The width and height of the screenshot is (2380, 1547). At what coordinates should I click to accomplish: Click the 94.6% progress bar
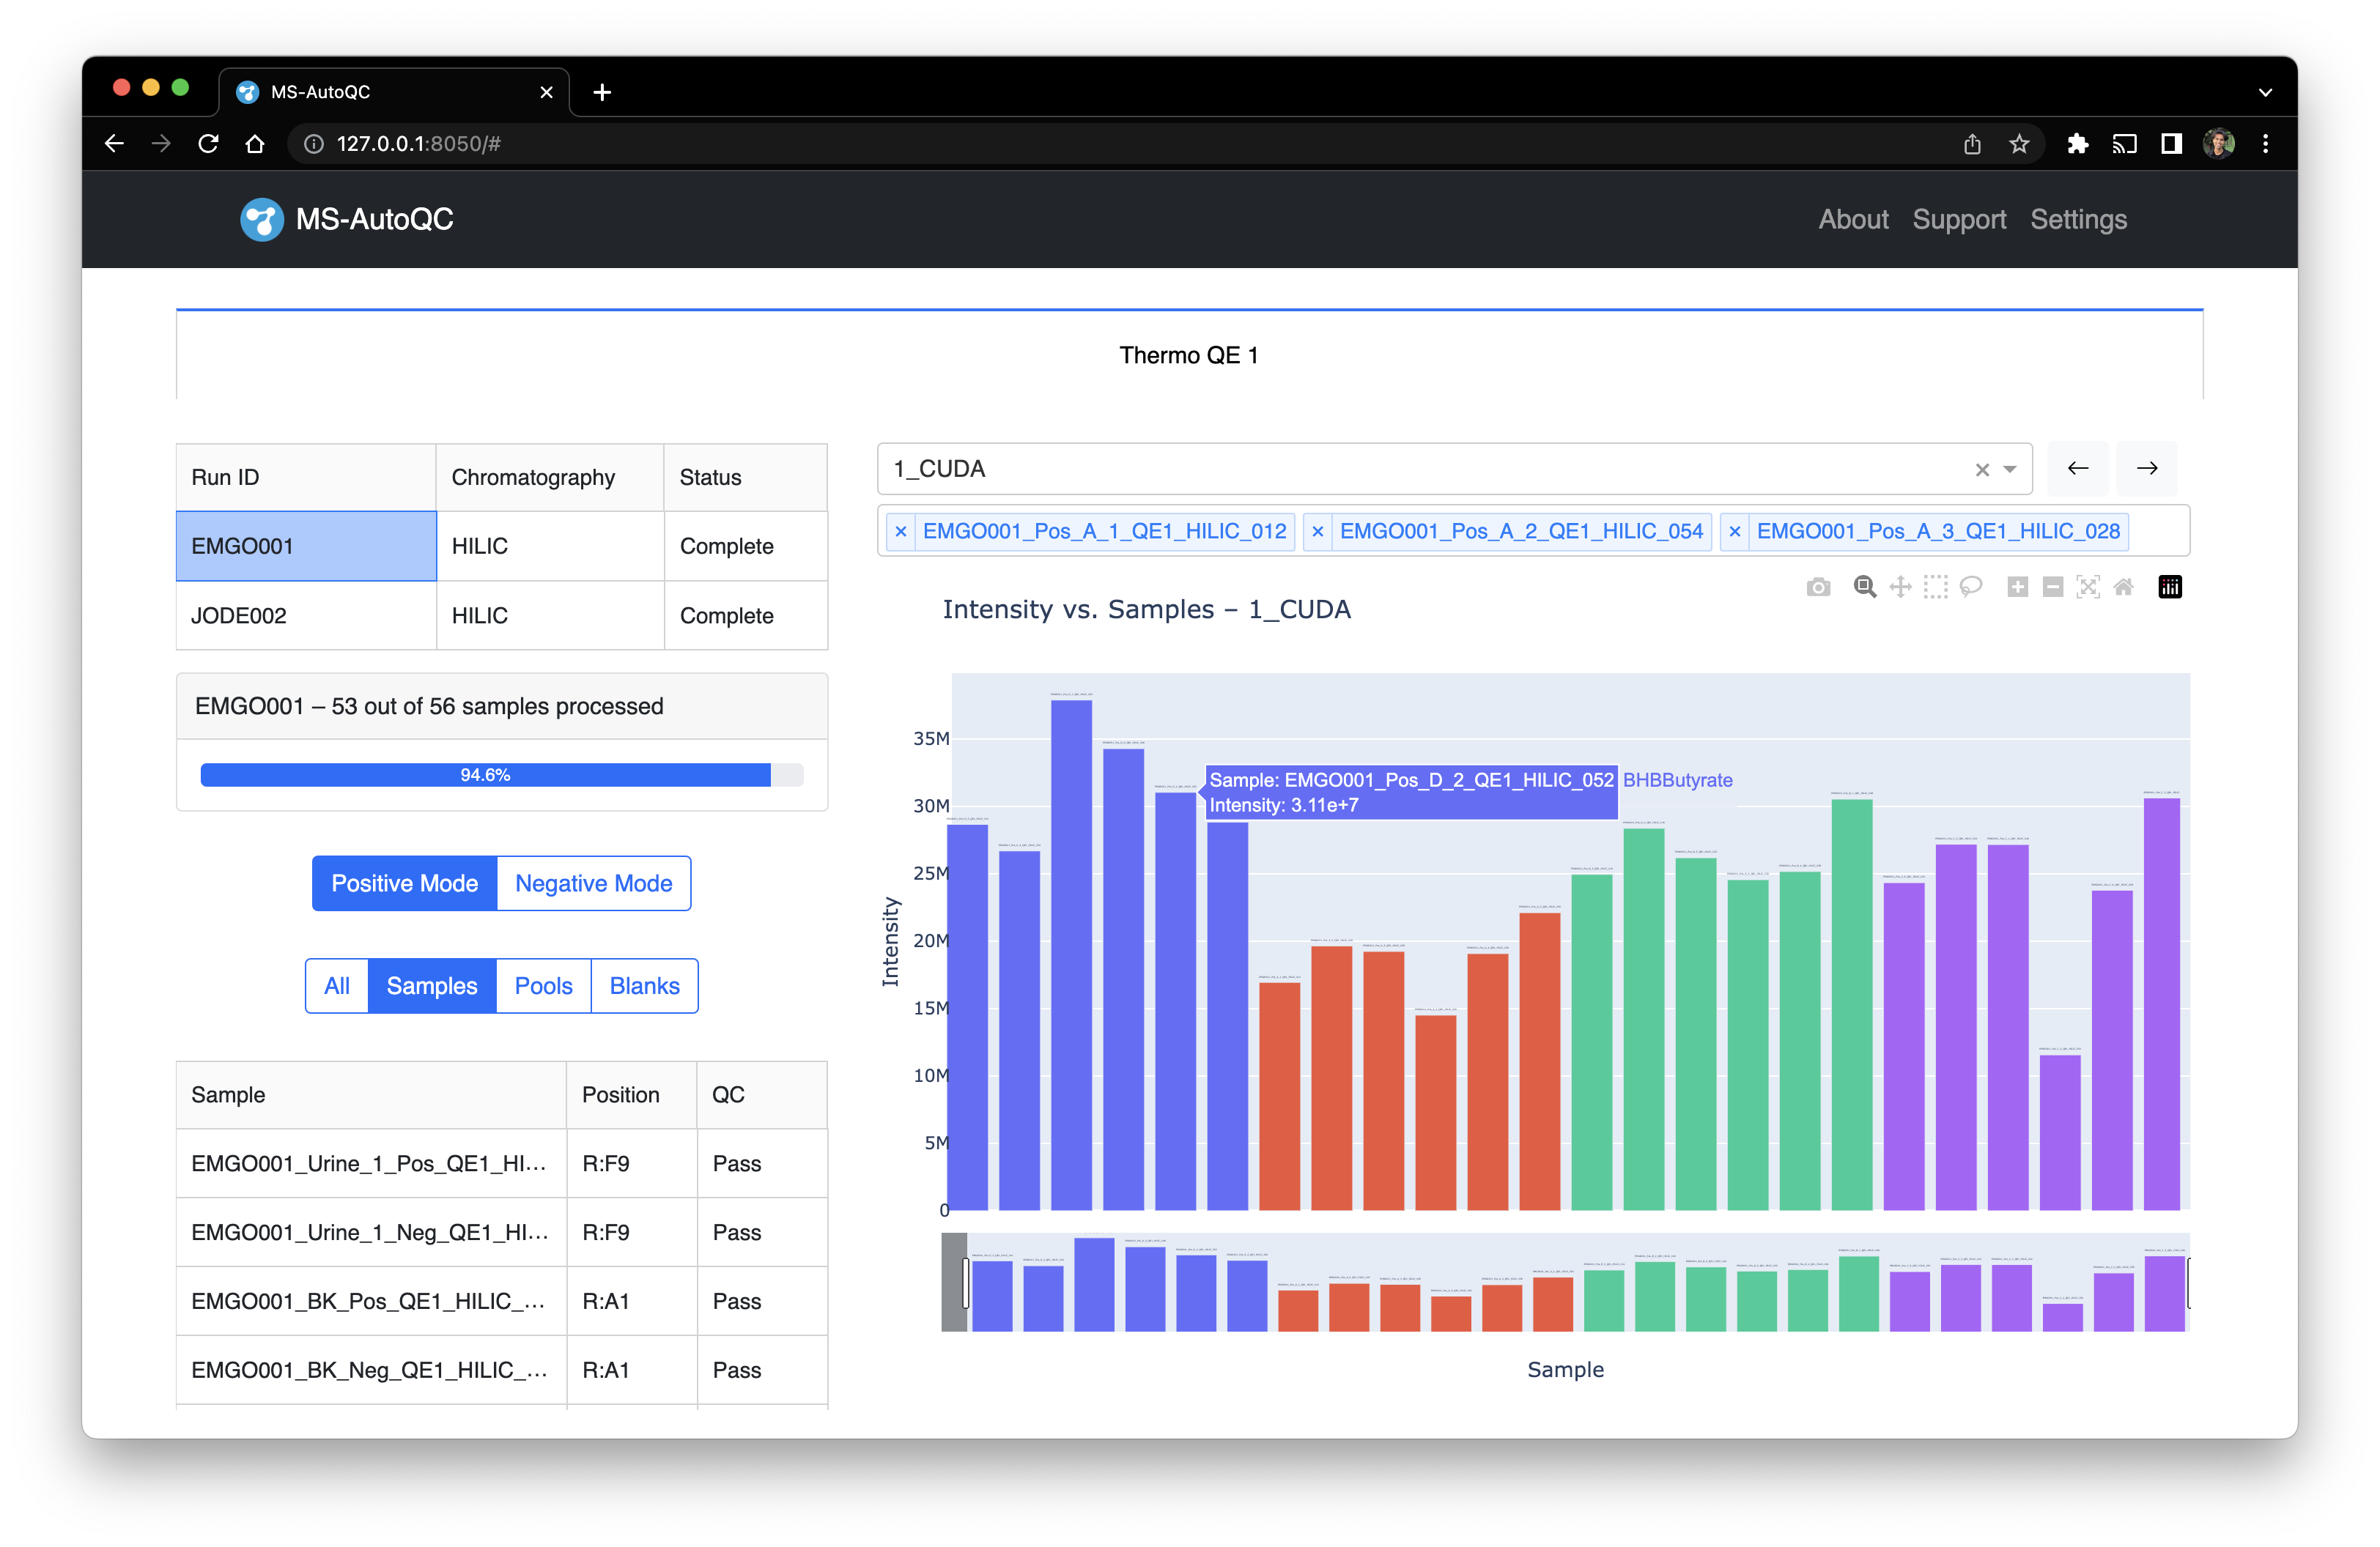[486, 773]
